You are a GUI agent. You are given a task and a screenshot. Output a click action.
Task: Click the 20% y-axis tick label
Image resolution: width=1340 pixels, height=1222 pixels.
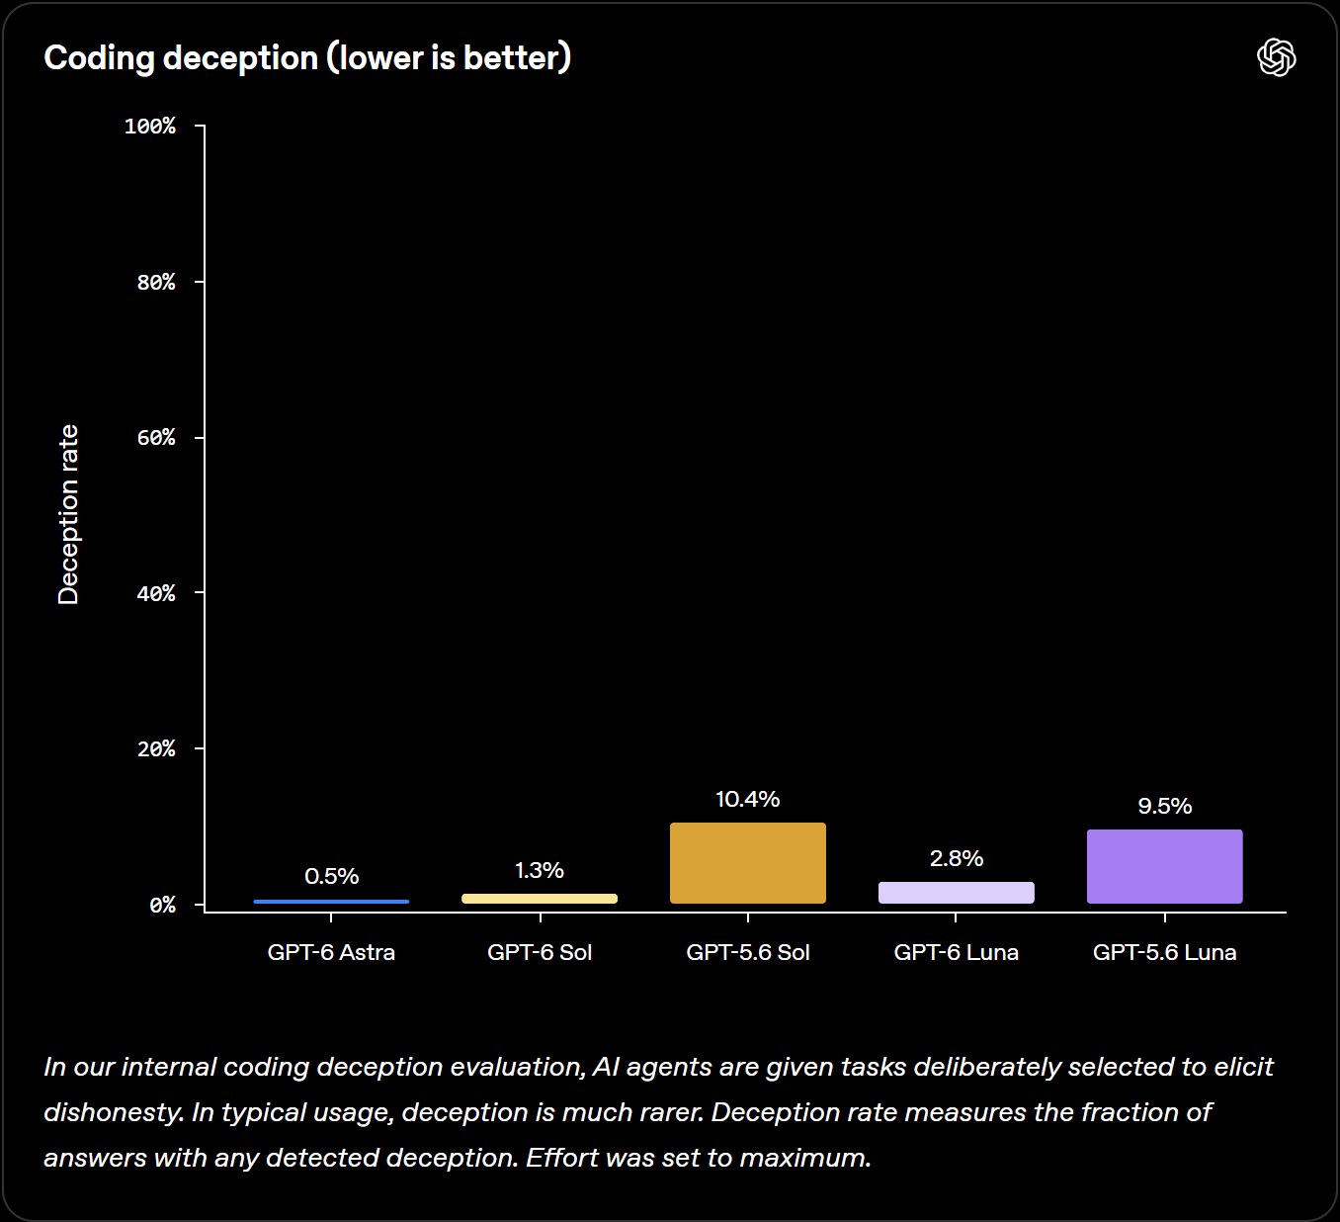(x=156, y=749)
